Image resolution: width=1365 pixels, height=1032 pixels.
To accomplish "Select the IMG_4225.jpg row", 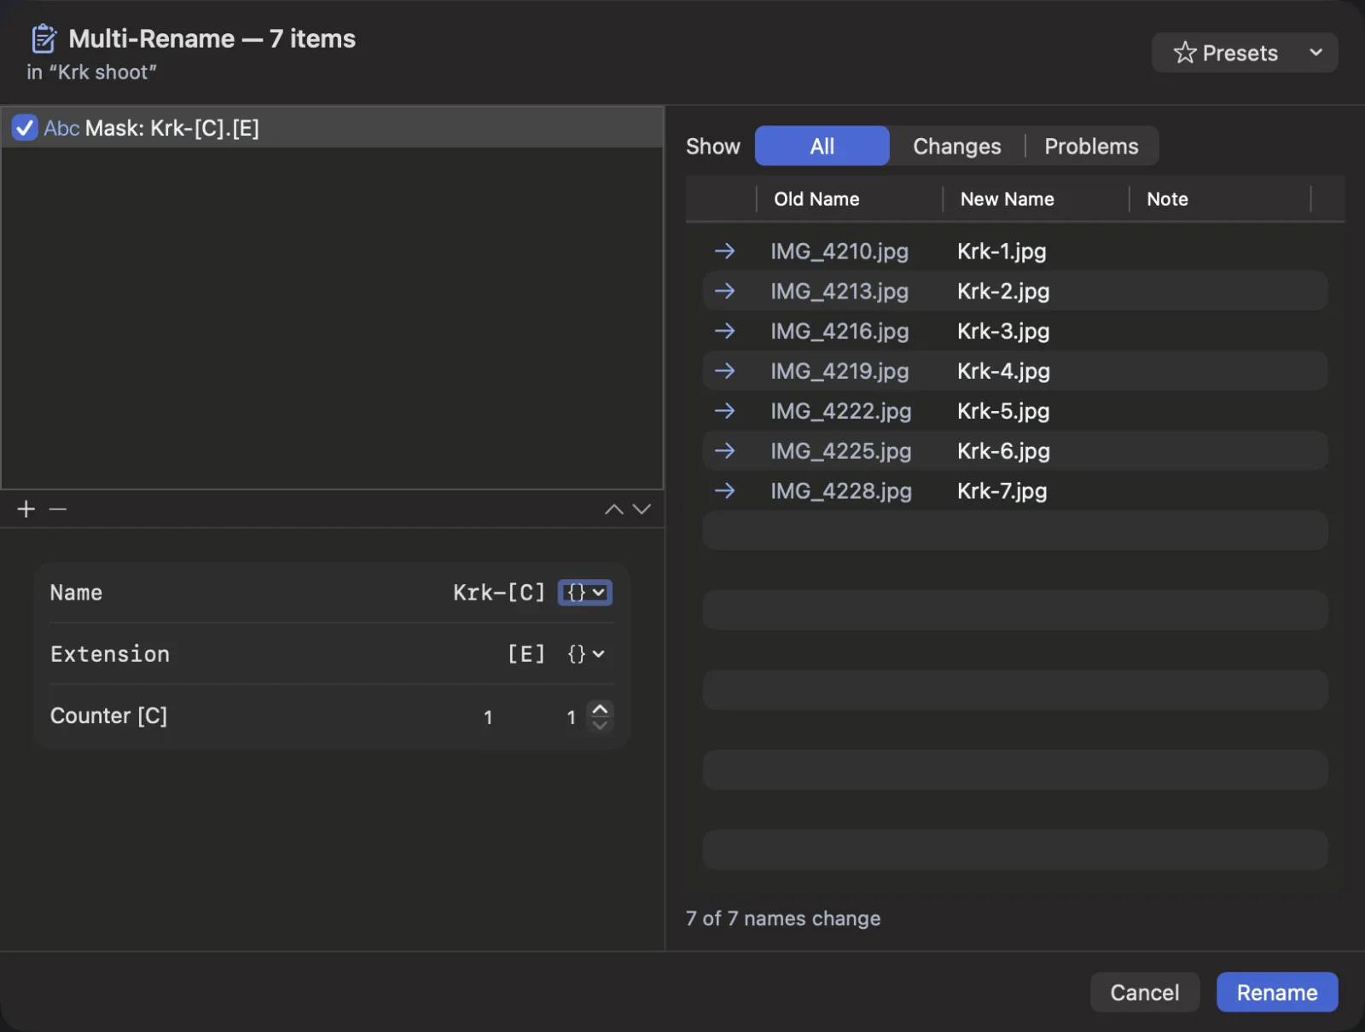I will (1015, 450).
